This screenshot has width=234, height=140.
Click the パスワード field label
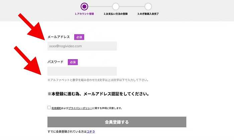pos(55,62)
